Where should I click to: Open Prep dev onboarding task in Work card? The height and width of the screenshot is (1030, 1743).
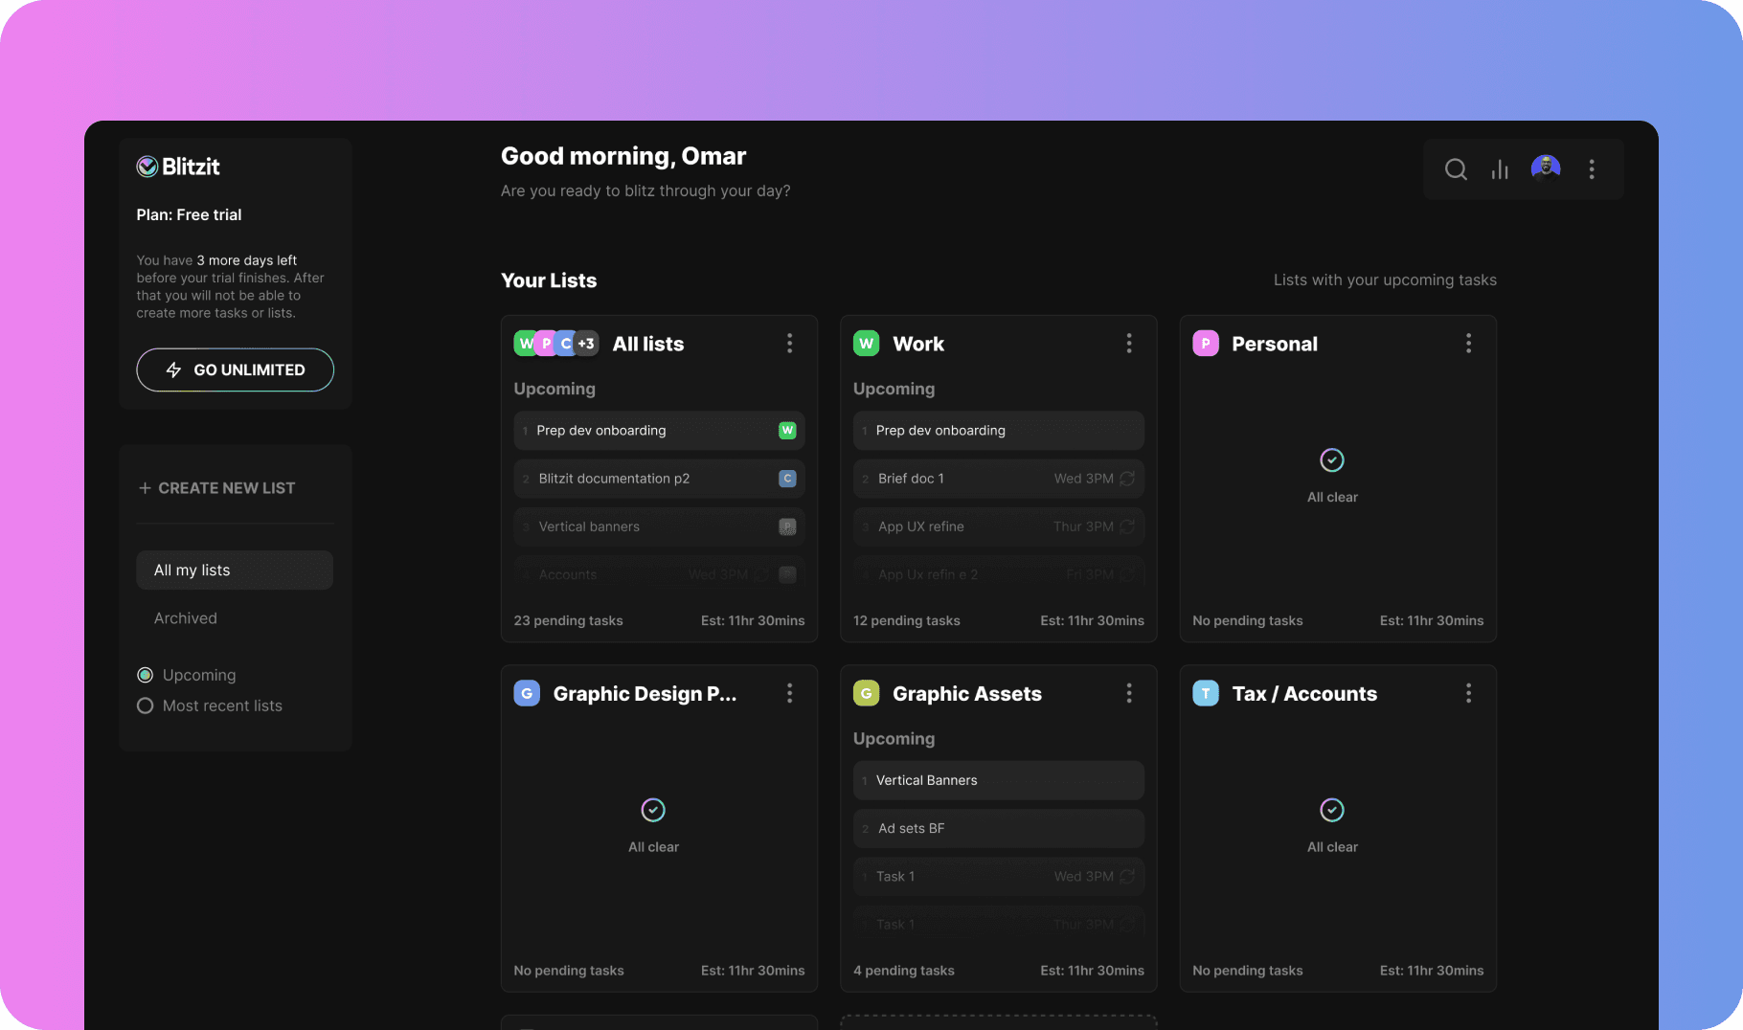click(x=999, y=431)
